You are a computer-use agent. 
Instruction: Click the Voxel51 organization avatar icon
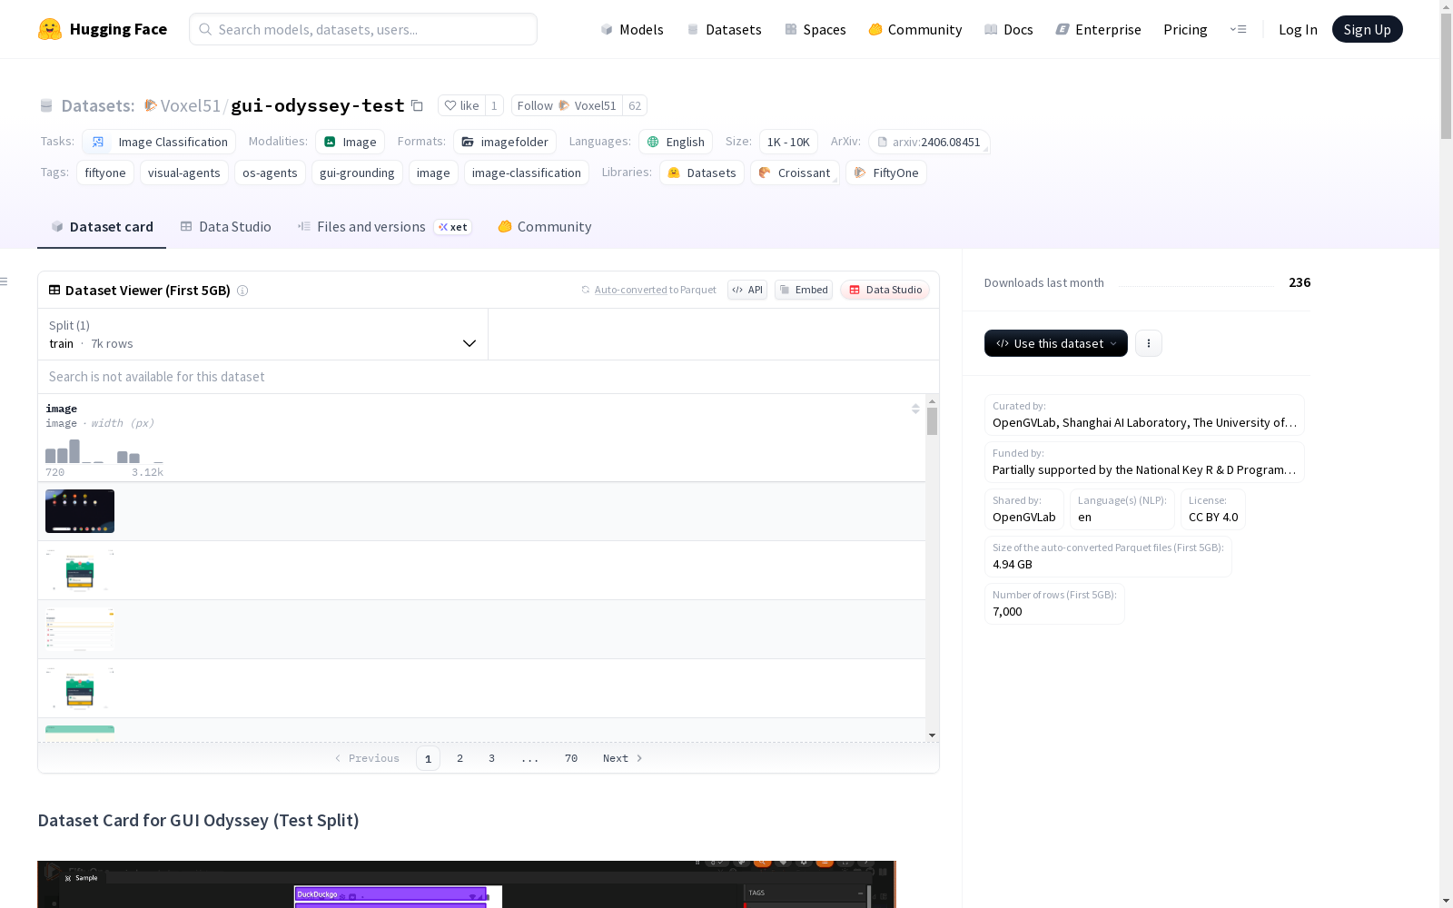tap(151, 105)
